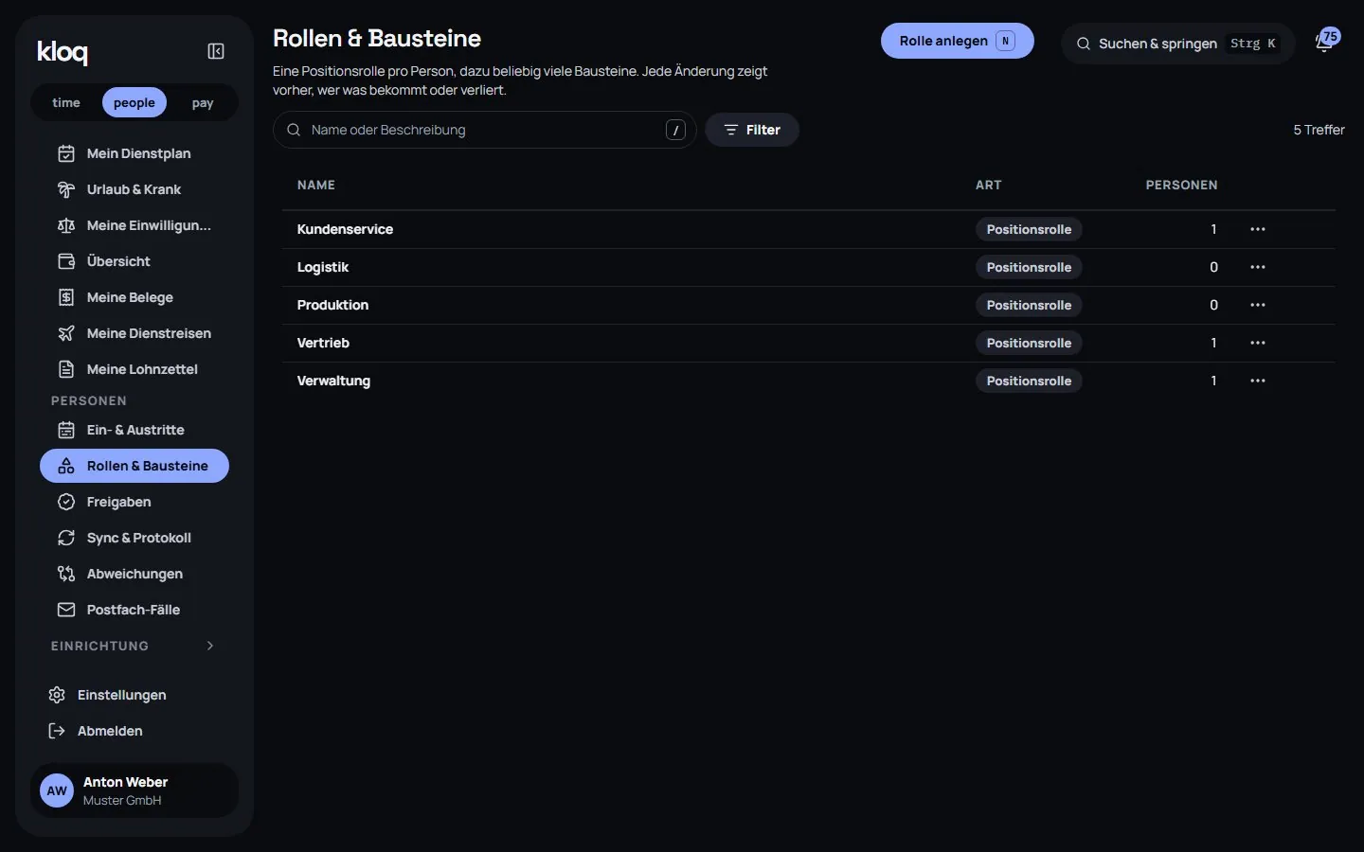Click the Übersicht wallet icon
Screen dimensions: 1364x852
66,261
